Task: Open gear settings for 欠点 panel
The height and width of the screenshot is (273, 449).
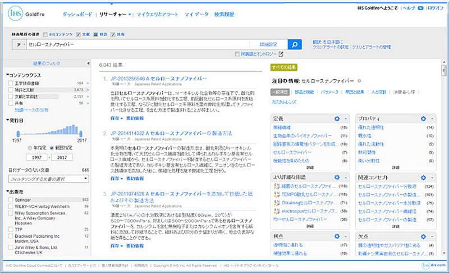Action: tap(423, 236)
